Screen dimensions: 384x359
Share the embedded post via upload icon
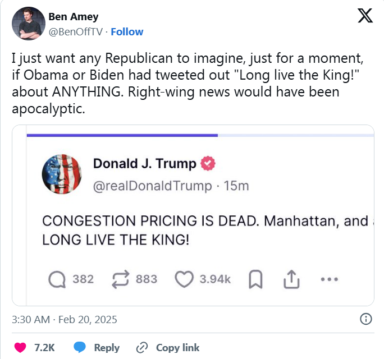point(291,279)
